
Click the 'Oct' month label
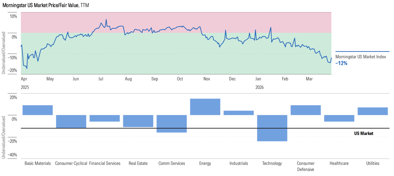[180, 79]
